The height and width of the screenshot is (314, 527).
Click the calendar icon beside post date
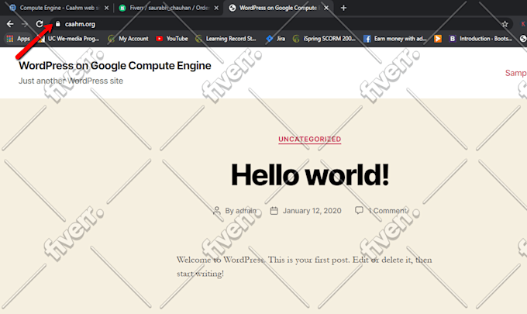(274, 211)
